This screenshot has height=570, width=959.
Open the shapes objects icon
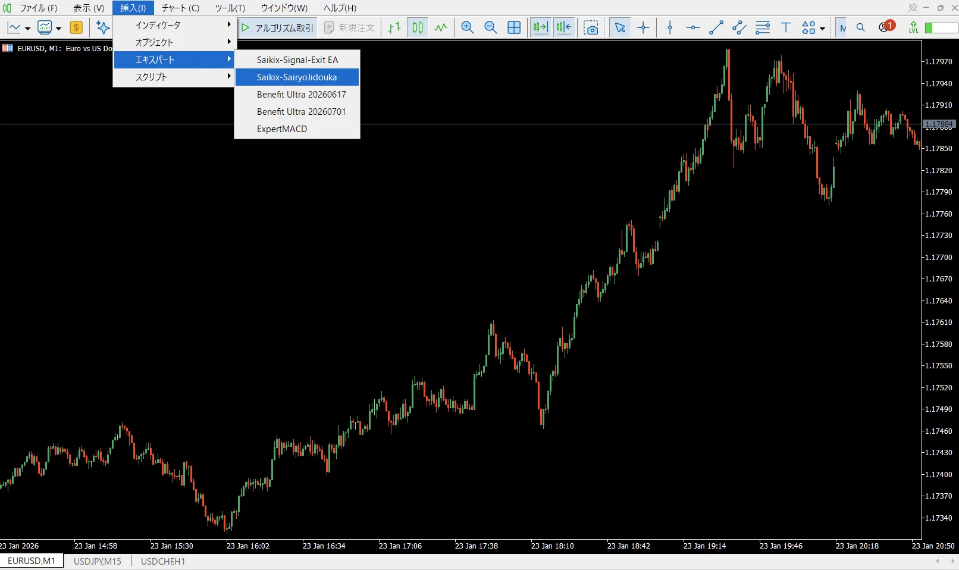click(808, 27)
